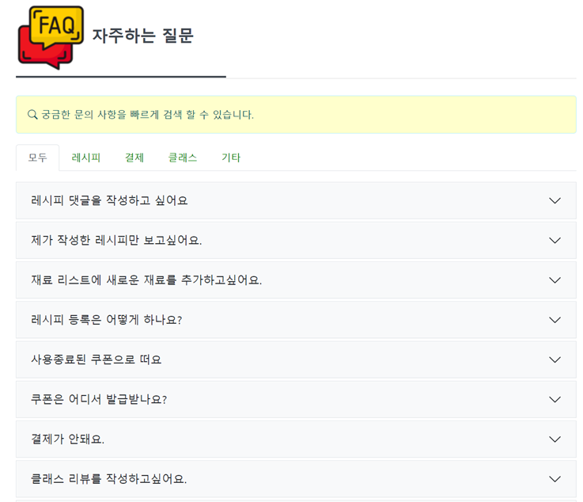The height and width of the screenshot is (502, 583).
Task: Click the question 결제가 안돼요.
Action: pos(68,439)
